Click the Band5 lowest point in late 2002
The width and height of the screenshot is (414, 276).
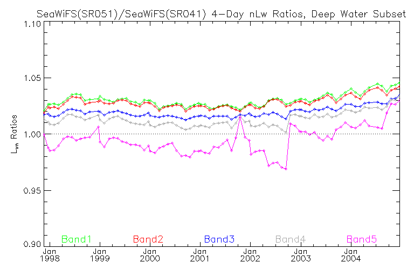click(286, 169)
